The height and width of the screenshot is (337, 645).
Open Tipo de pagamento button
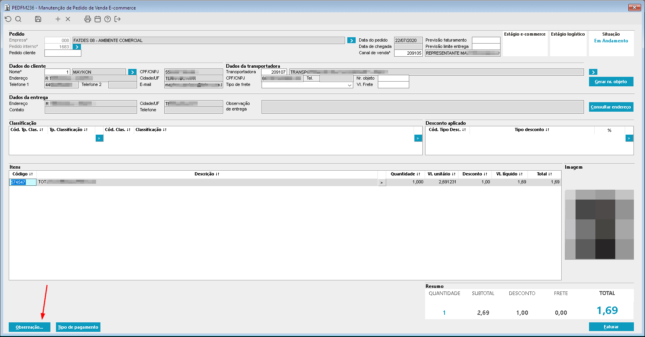78,327
